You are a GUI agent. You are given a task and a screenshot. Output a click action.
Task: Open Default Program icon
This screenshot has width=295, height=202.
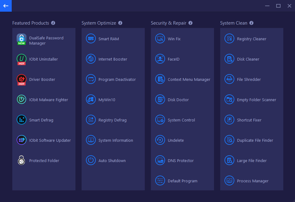point(160,180)
